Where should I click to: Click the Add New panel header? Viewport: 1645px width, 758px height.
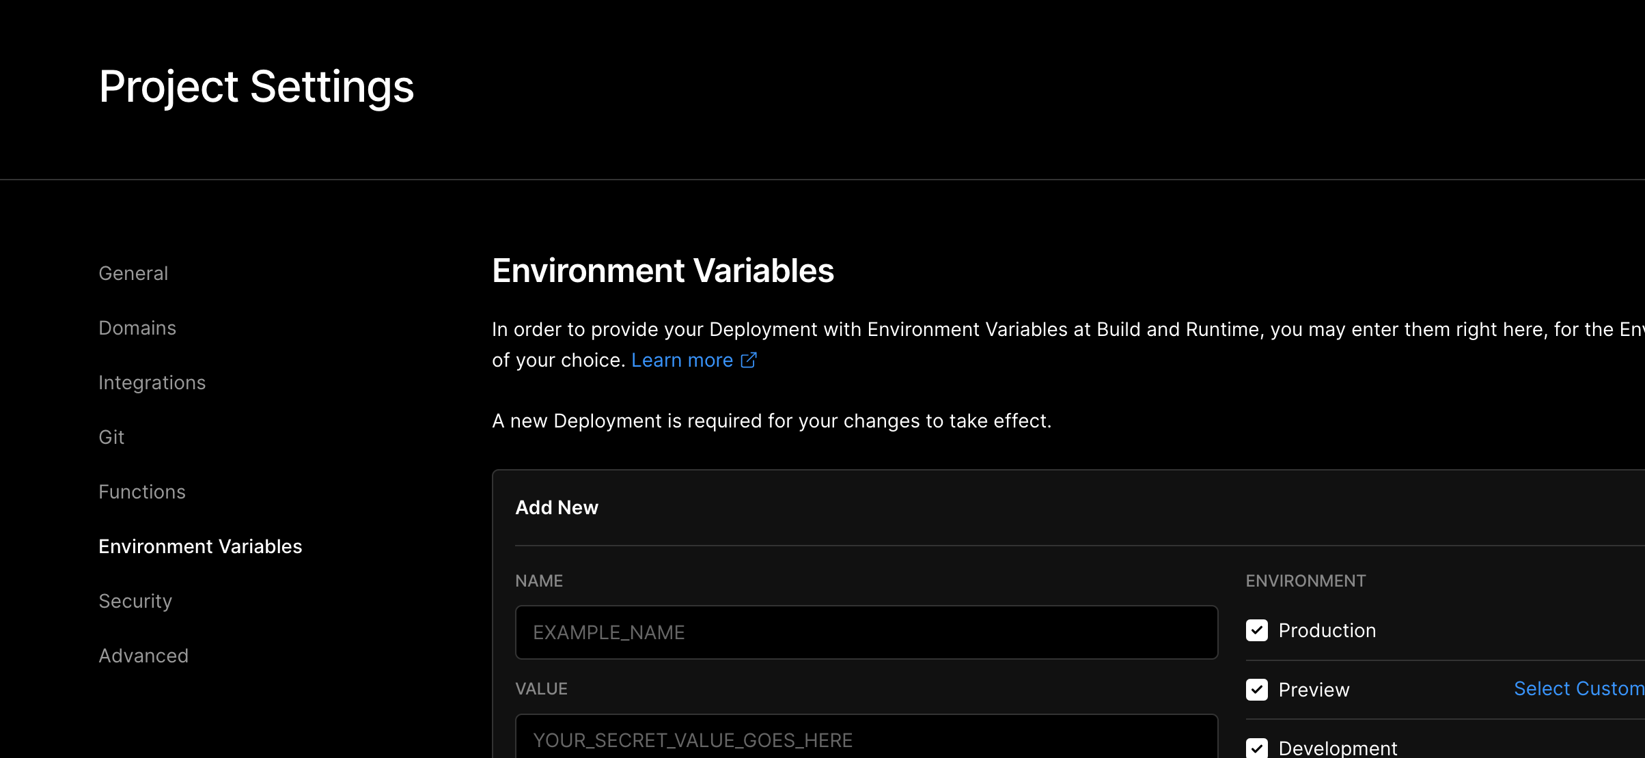point(557,507)
